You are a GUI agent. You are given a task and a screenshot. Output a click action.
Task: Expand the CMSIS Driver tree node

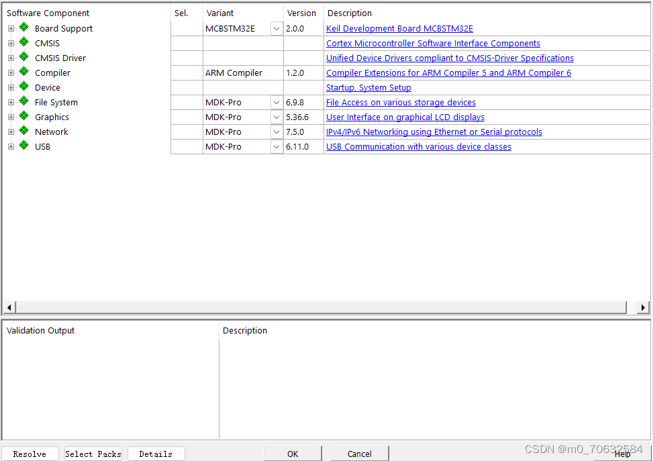[10, 58]
